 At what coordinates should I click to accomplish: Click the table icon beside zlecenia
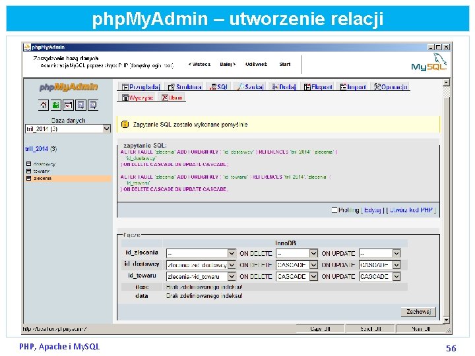tap(29, 178)
